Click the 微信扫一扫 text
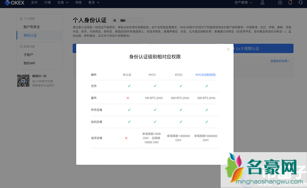 pos(39,76)
